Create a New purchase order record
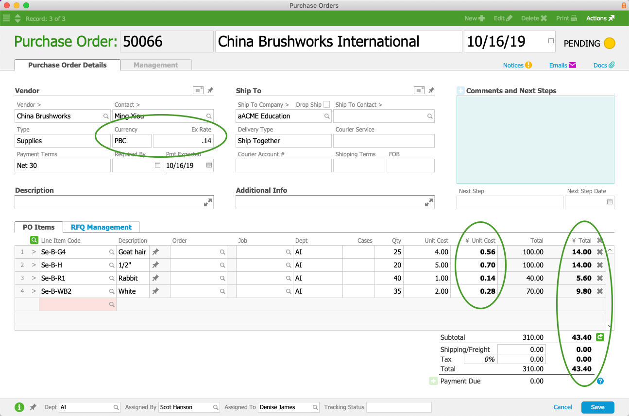This screenshot has width=629, height=416. (x=475, y=18)
